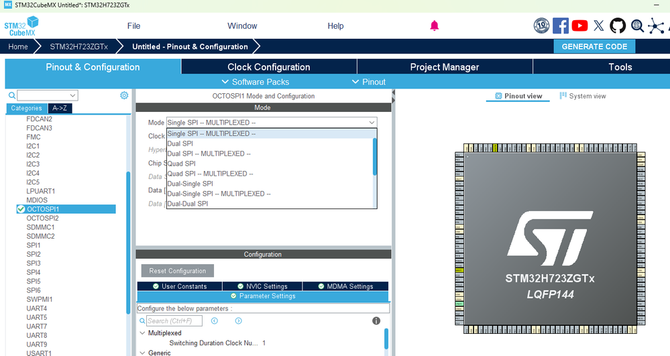The width and height of the screenshot is (670, 356).
Task: Select SPI1 in peripheral list
Action: pos(34,245)
